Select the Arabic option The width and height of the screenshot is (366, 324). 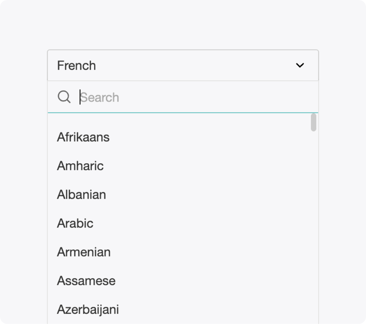tap(75, 223)
